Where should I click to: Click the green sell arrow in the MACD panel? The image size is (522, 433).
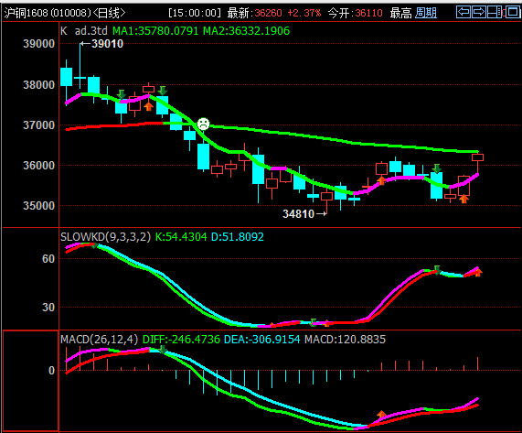[162, 350]
